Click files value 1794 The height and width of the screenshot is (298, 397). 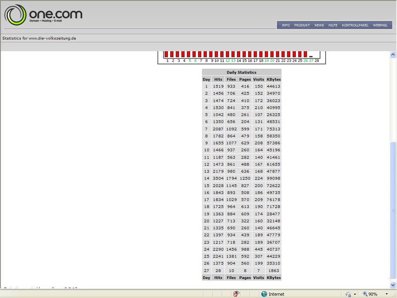click(x=231, y=178)
